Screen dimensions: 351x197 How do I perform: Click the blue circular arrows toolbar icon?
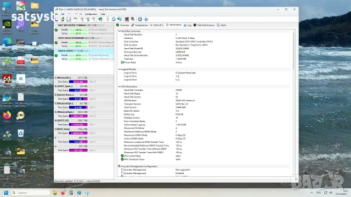tap(114, 19)
